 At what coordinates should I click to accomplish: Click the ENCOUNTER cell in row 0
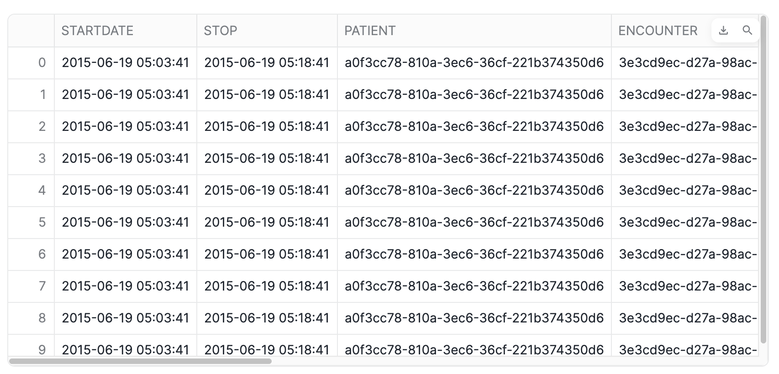685,63
